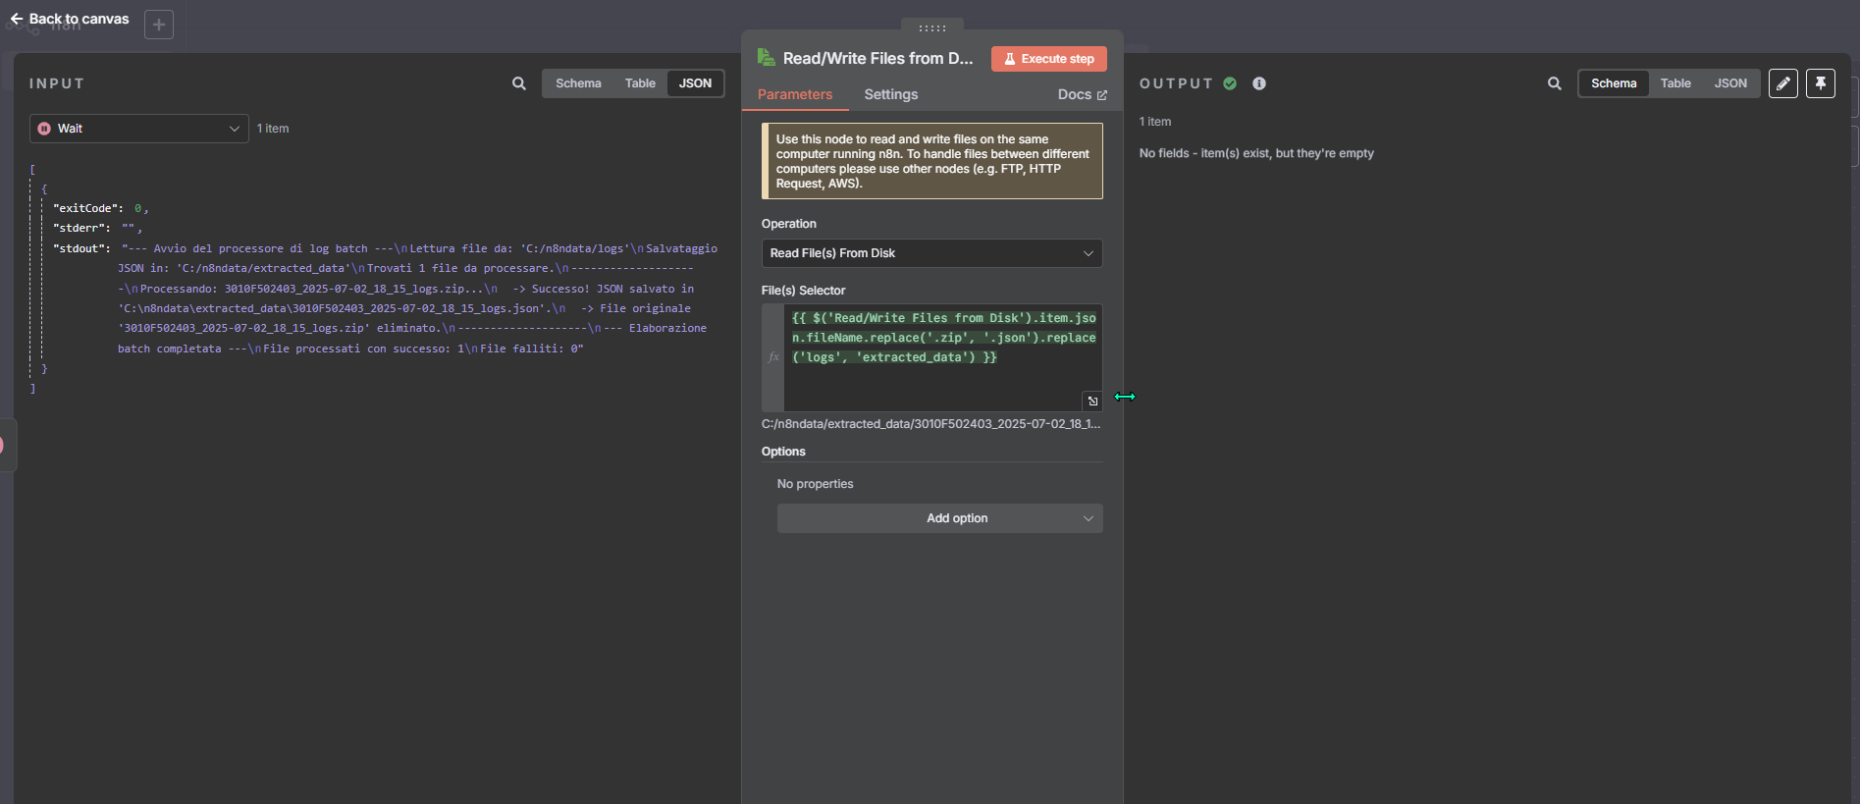Click the Wait node pause icon

click(x=44, y=129)
